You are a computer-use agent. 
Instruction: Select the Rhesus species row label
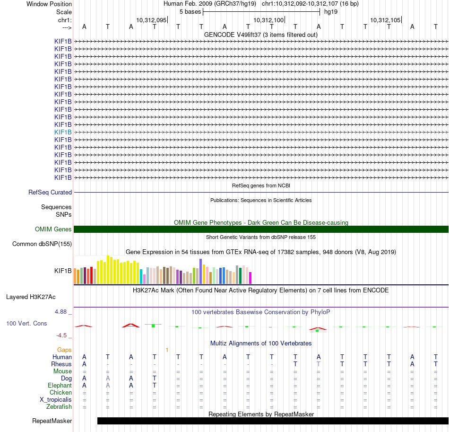[61, 364]
